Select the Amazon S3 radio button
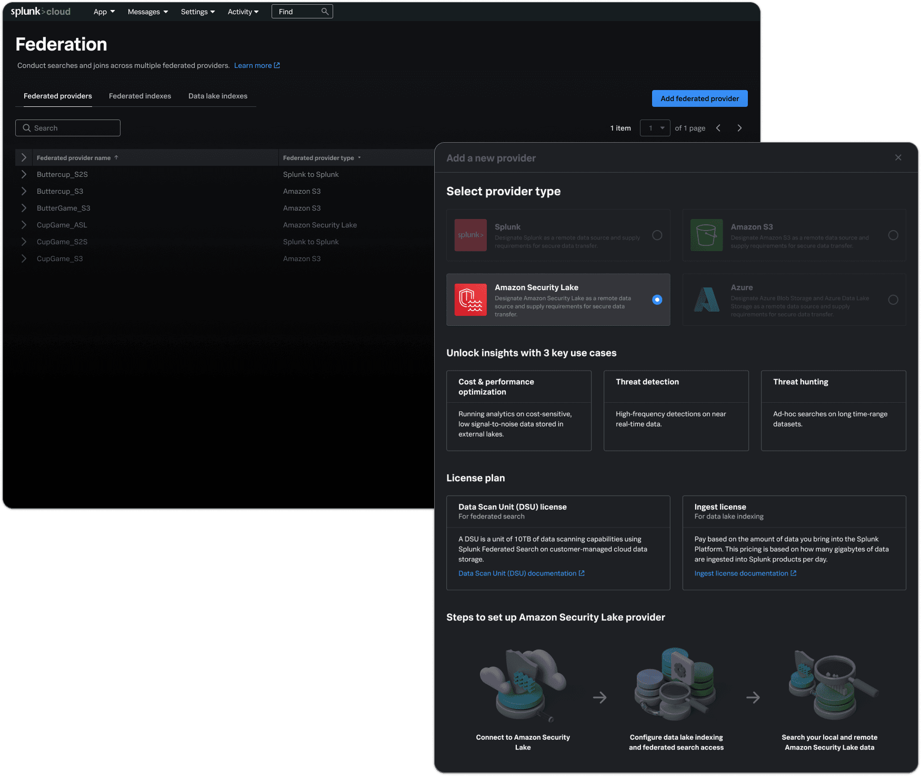The width and height of the screenshot is (921, 776). [x=893, y=235]
